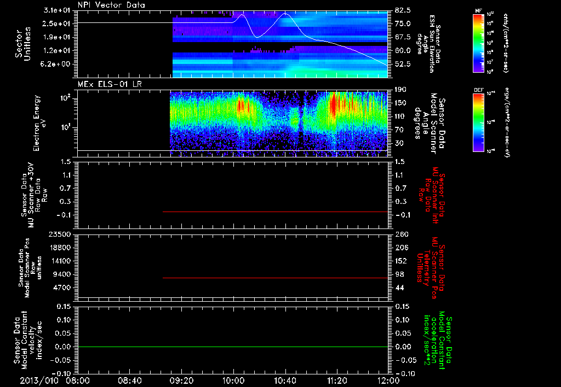Click the red "MU Scanner Pos Telemetry" label
Image resolution: width=561 pixels, height=387 pixels.
pyautogui.click(x=431, y=268)
